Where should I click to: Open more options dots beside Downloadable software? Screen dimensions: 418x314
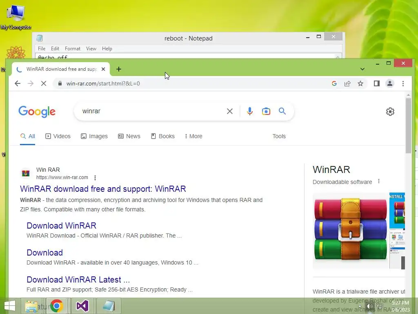tap(379, 182)
